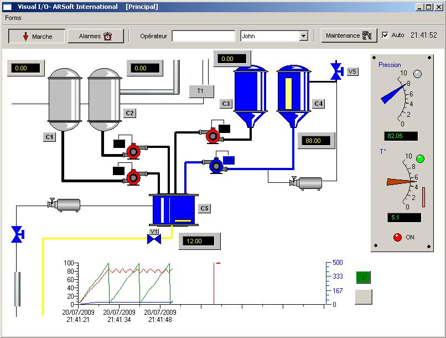Click the green temperature indicator lamp
The image size is (446, 338).
click(x=420, y=159)
